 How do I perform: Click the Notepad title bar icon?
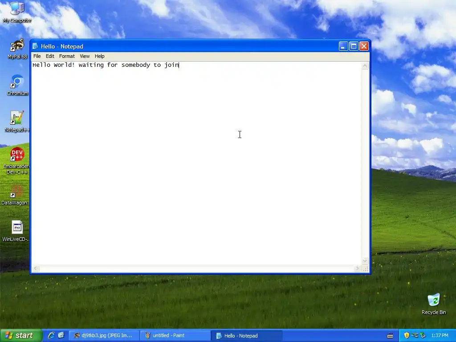35,46
